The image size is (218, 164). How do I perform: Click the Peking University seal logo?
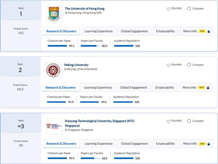pos(53,70)
